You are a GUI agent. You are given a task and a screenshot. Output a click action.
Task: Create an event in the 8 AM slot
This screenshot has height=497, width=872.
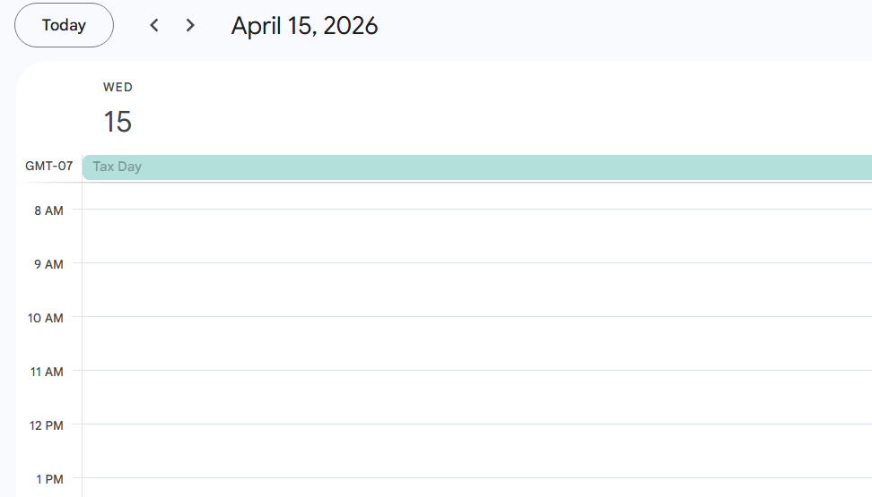(x=475, y=236)
